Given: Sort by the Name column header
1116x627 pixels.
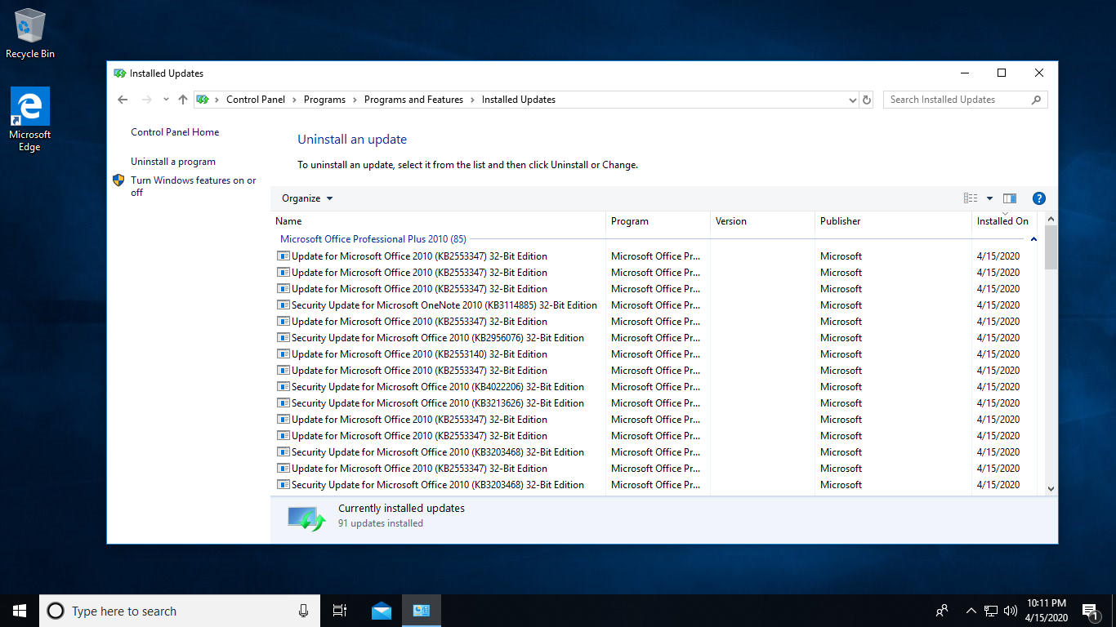Looking at the screenshot, I should (x=438, y=221).
